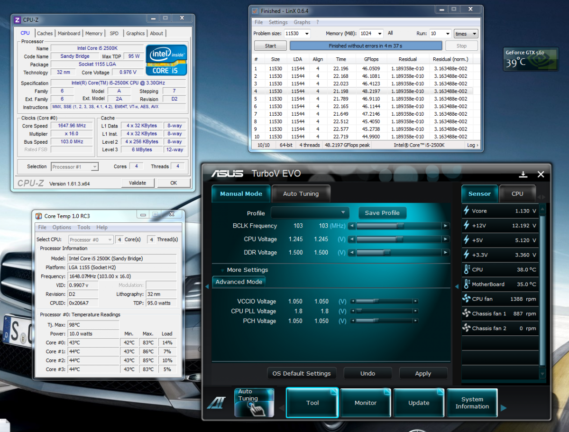Open Options menu in Core Temp
The width and height of the screenshot is (569, 432).
tap(62, 227)
